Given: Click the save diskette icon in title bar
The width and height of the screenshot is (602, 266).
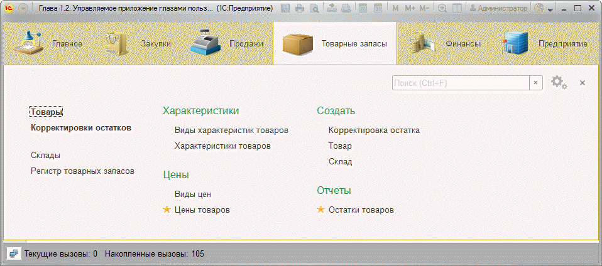Looking at the screenshot, I should 286,9.
